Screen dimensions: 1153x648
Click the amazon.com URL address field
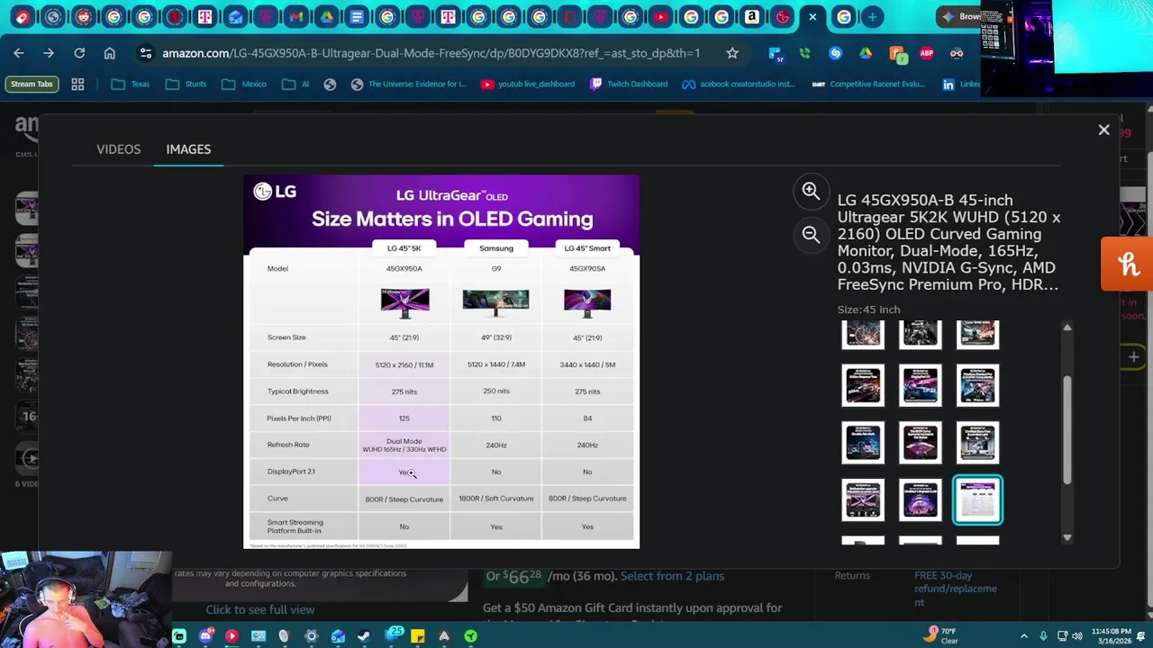tap(431, 53)
